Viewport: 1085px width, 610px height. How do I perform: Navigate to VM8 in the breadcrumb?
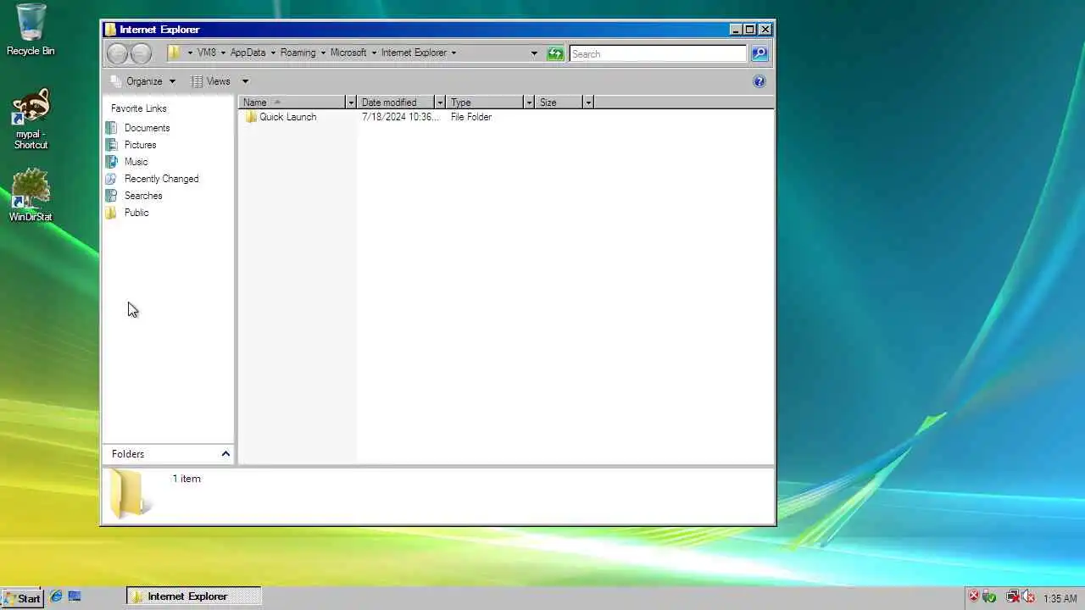207,53
